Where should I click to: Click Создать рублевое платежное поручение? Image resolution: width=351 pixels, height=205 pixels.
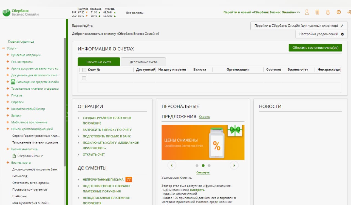(x=107, y=121)
